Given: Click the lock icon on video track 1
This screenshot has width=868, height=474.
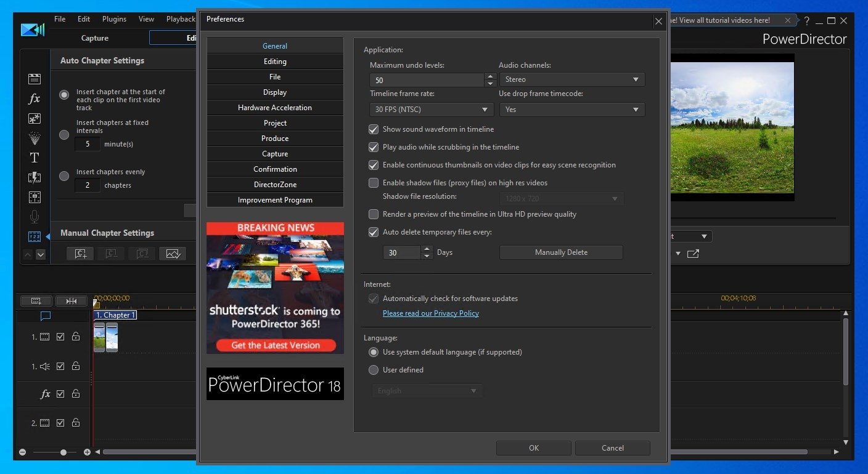Looking at the screenshot, I should pyautogui.click(x=76, y=337).
